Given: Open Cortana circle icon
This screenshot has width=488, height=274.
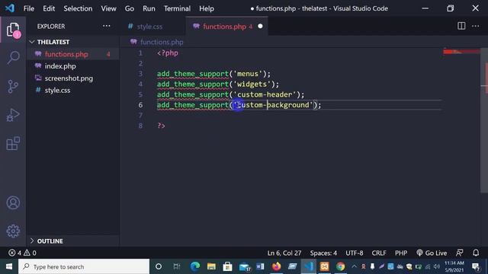Looking at the screenshot, I should click(x=159, y=266).
